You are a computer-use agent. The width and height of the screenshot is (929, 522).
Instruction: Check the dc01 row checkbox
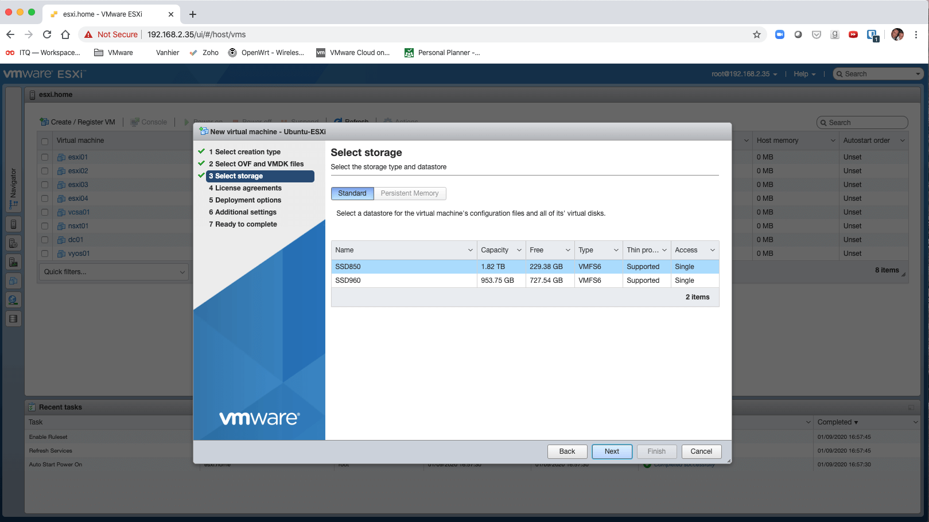[x=45, y=240]
